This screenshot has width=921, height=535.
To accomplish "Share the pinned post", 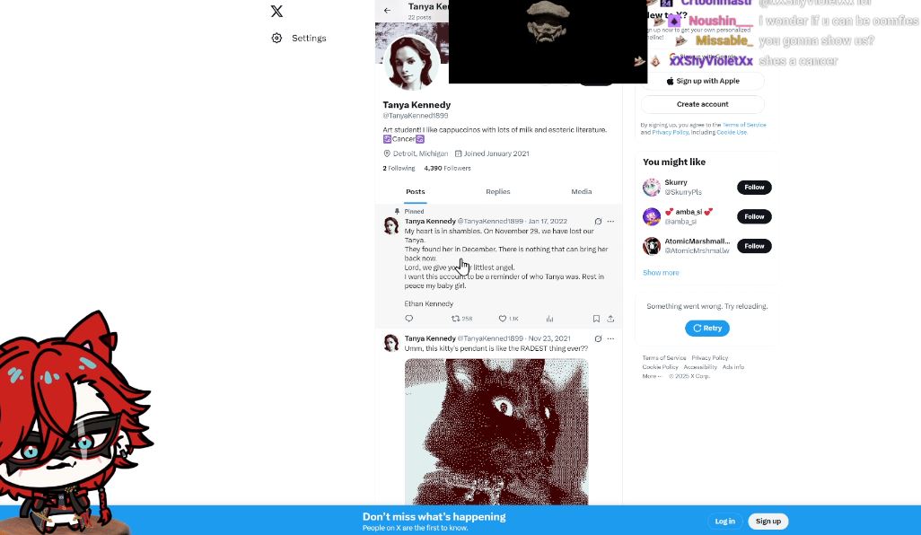I will pyautogui.click(x=610, y=319).
